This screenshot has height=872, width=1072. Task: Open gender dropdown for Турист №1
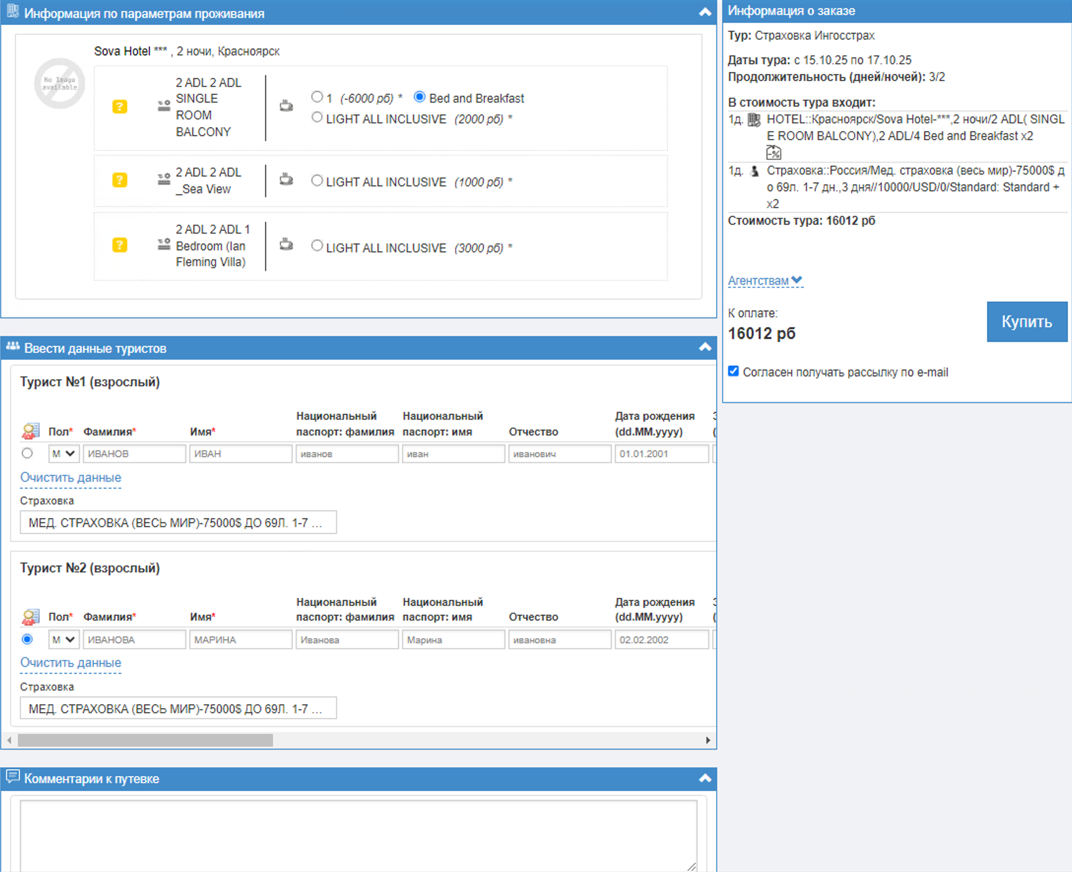point(64,454)
